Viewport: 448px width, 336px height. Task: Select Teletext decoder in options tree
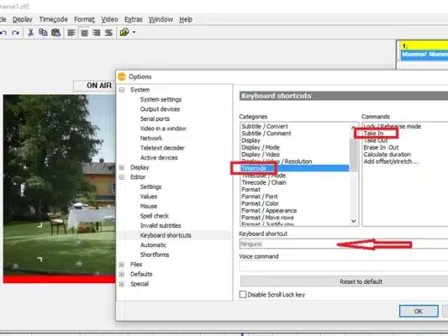162,148
